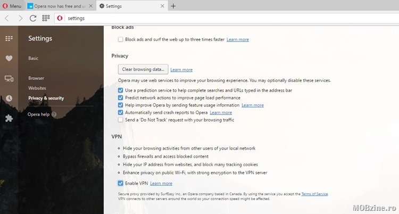Open Terms of Service link

pos(314,194)
